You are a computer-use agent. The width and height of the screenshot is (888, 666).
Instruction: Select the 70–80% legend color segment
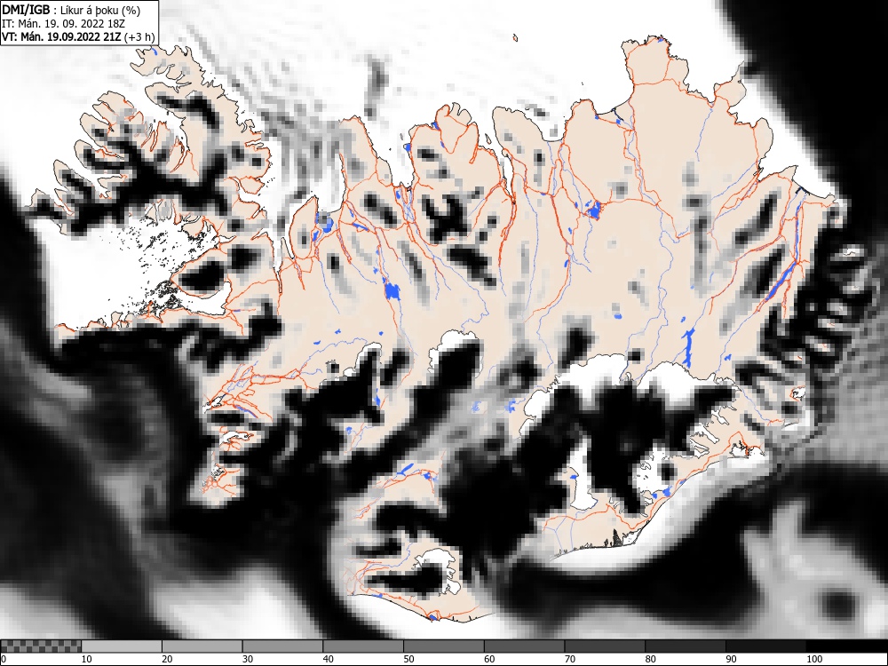pyautogui.click(x=605, y=646)
